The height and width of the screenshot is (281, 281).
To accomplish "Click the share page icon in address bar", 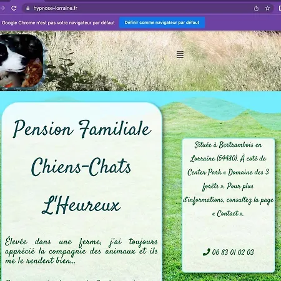I will 256,8.
